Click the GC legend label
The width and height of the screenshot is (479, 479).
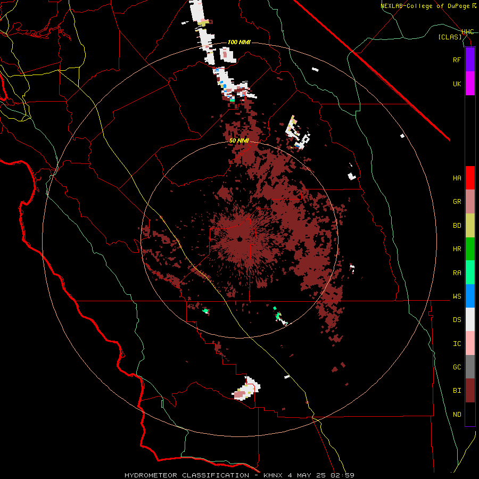click(457, 367)
